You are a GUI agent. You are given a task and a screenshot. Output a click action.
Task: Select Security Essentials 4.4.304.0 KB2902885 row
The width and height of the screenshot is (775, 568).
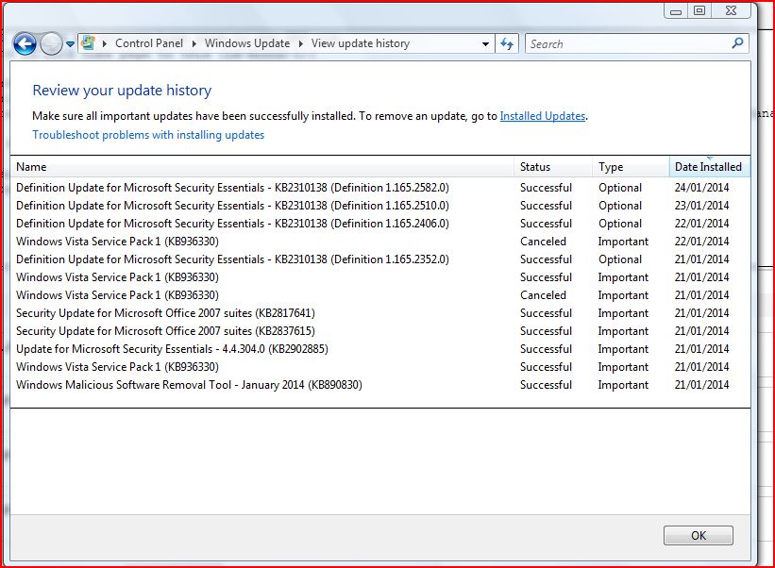click(379, 349)
